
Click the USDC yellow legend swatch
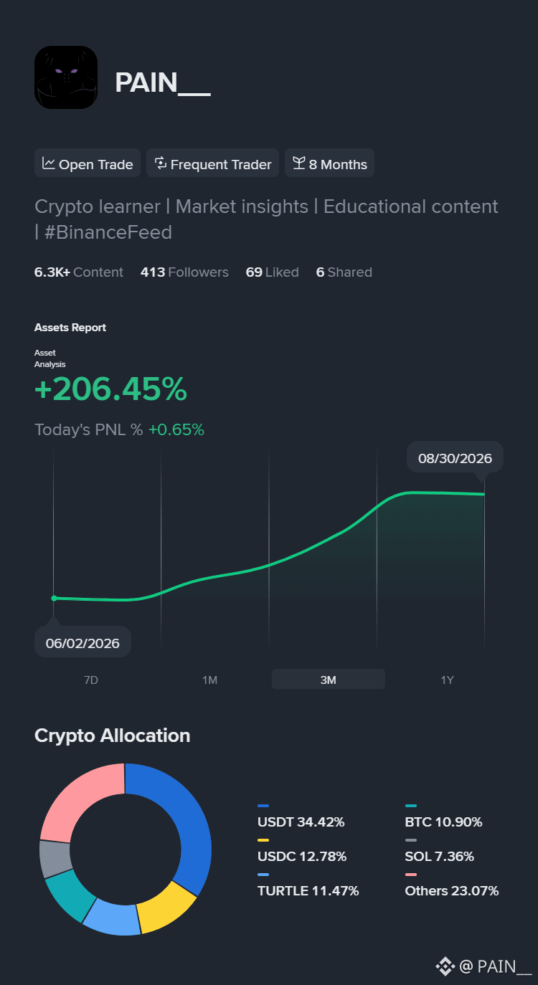click(x=263, y=840)
